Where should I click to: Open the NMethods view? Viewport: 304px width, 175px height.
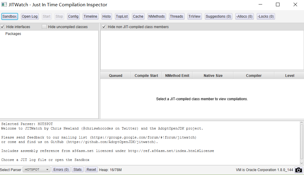(156, 16)
